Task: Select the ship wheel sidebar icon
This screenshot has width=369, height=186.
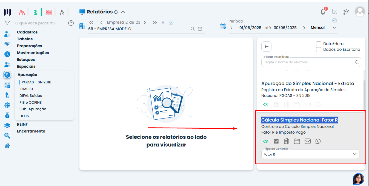Action: point(7,105)
